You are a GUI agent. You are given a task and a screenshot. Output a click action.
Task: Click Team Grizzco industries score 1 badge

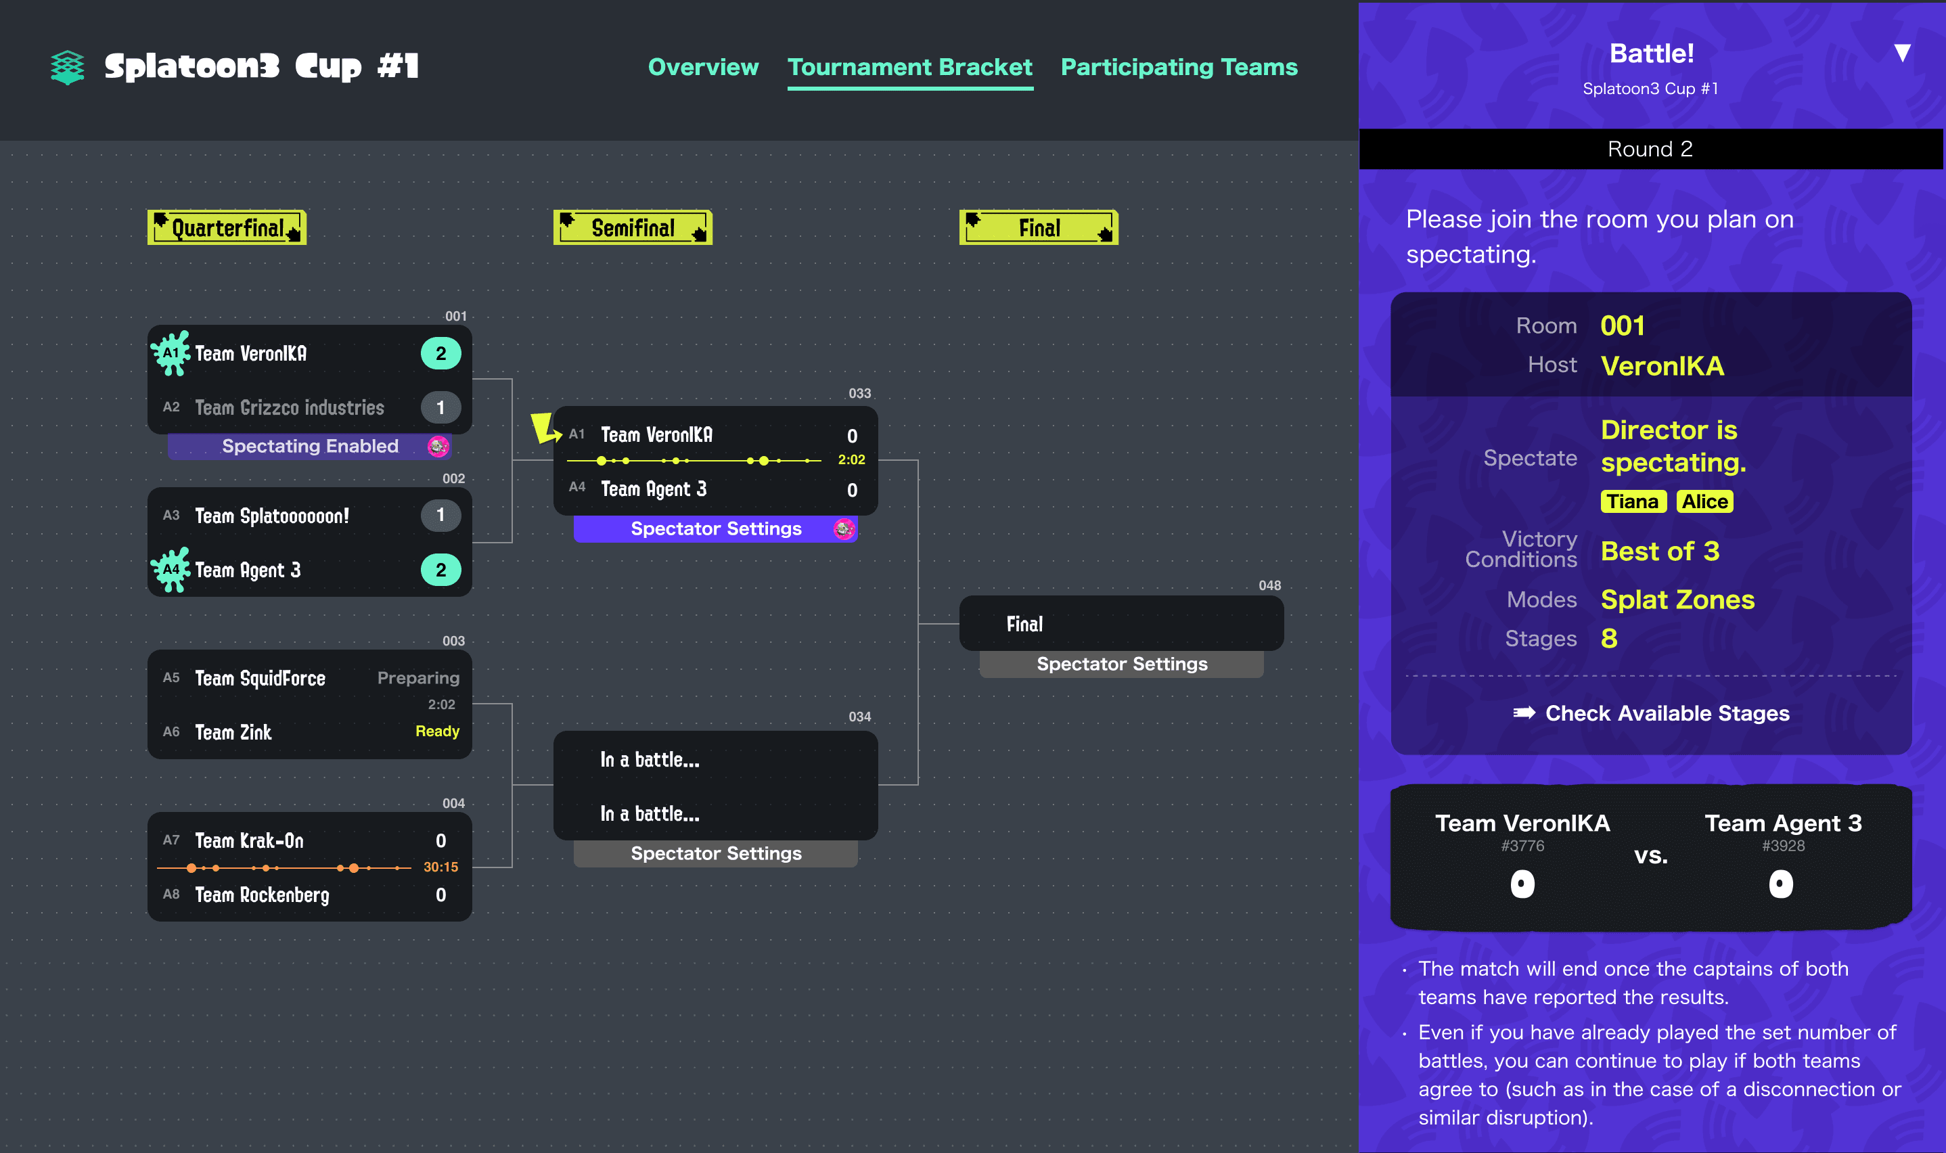click(x=440, y=407)
